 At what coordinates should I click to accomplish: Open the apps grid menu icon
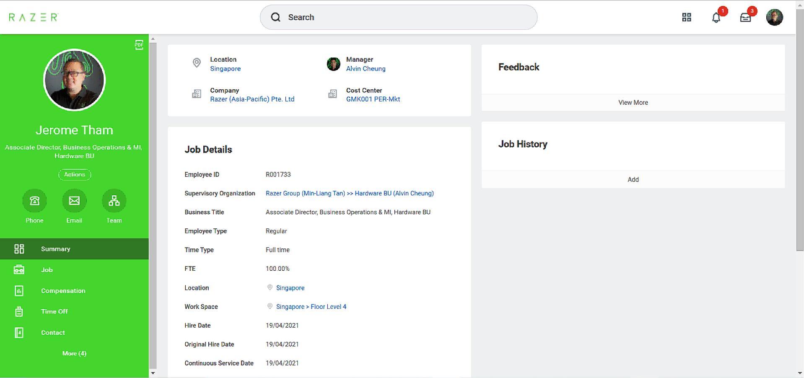point(687,17)
